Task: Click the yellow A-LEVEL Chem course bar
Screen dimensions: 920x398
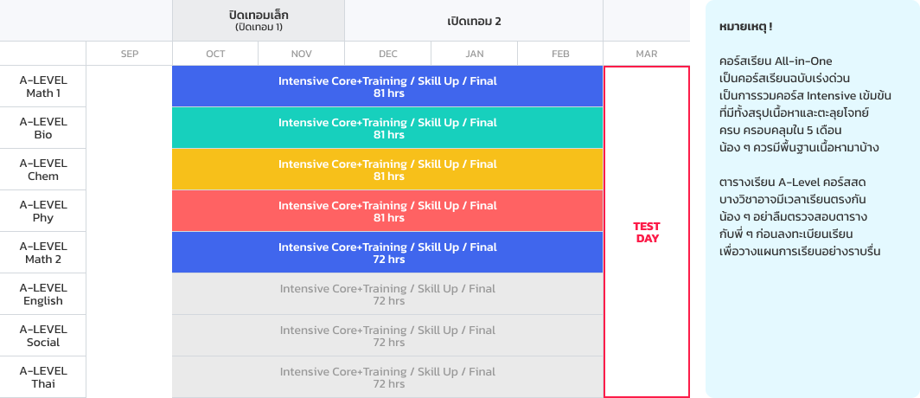Action: (387, 170)
